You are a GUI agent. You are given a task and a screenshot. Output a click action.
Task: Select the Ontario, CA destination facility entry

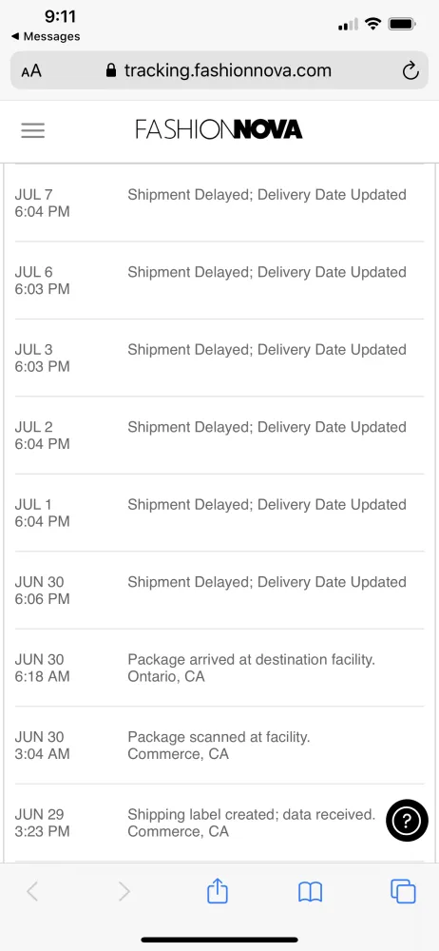pos(219,668)
